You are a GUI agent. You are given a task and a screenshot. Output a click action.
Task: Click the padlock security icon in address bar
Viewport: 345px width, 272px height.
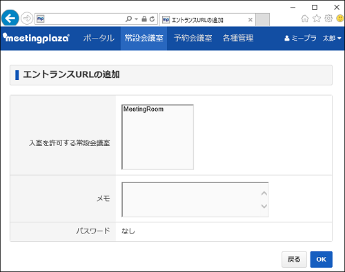pos(144,19)
